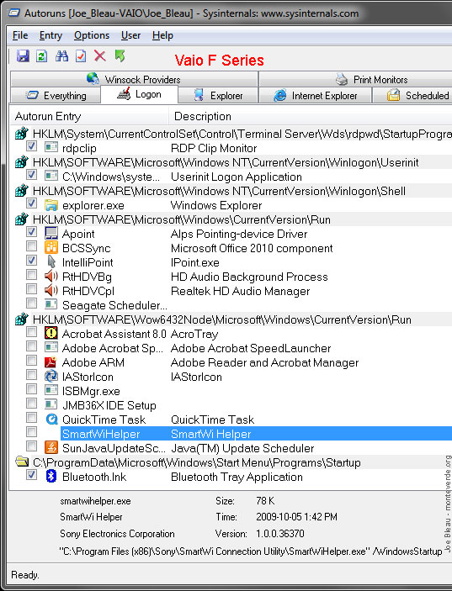Viewport: 452px width, 591px height.
Task: Click the RtHDVBg speaker icon
Action: pyautogui.click(x=51, y=277)
